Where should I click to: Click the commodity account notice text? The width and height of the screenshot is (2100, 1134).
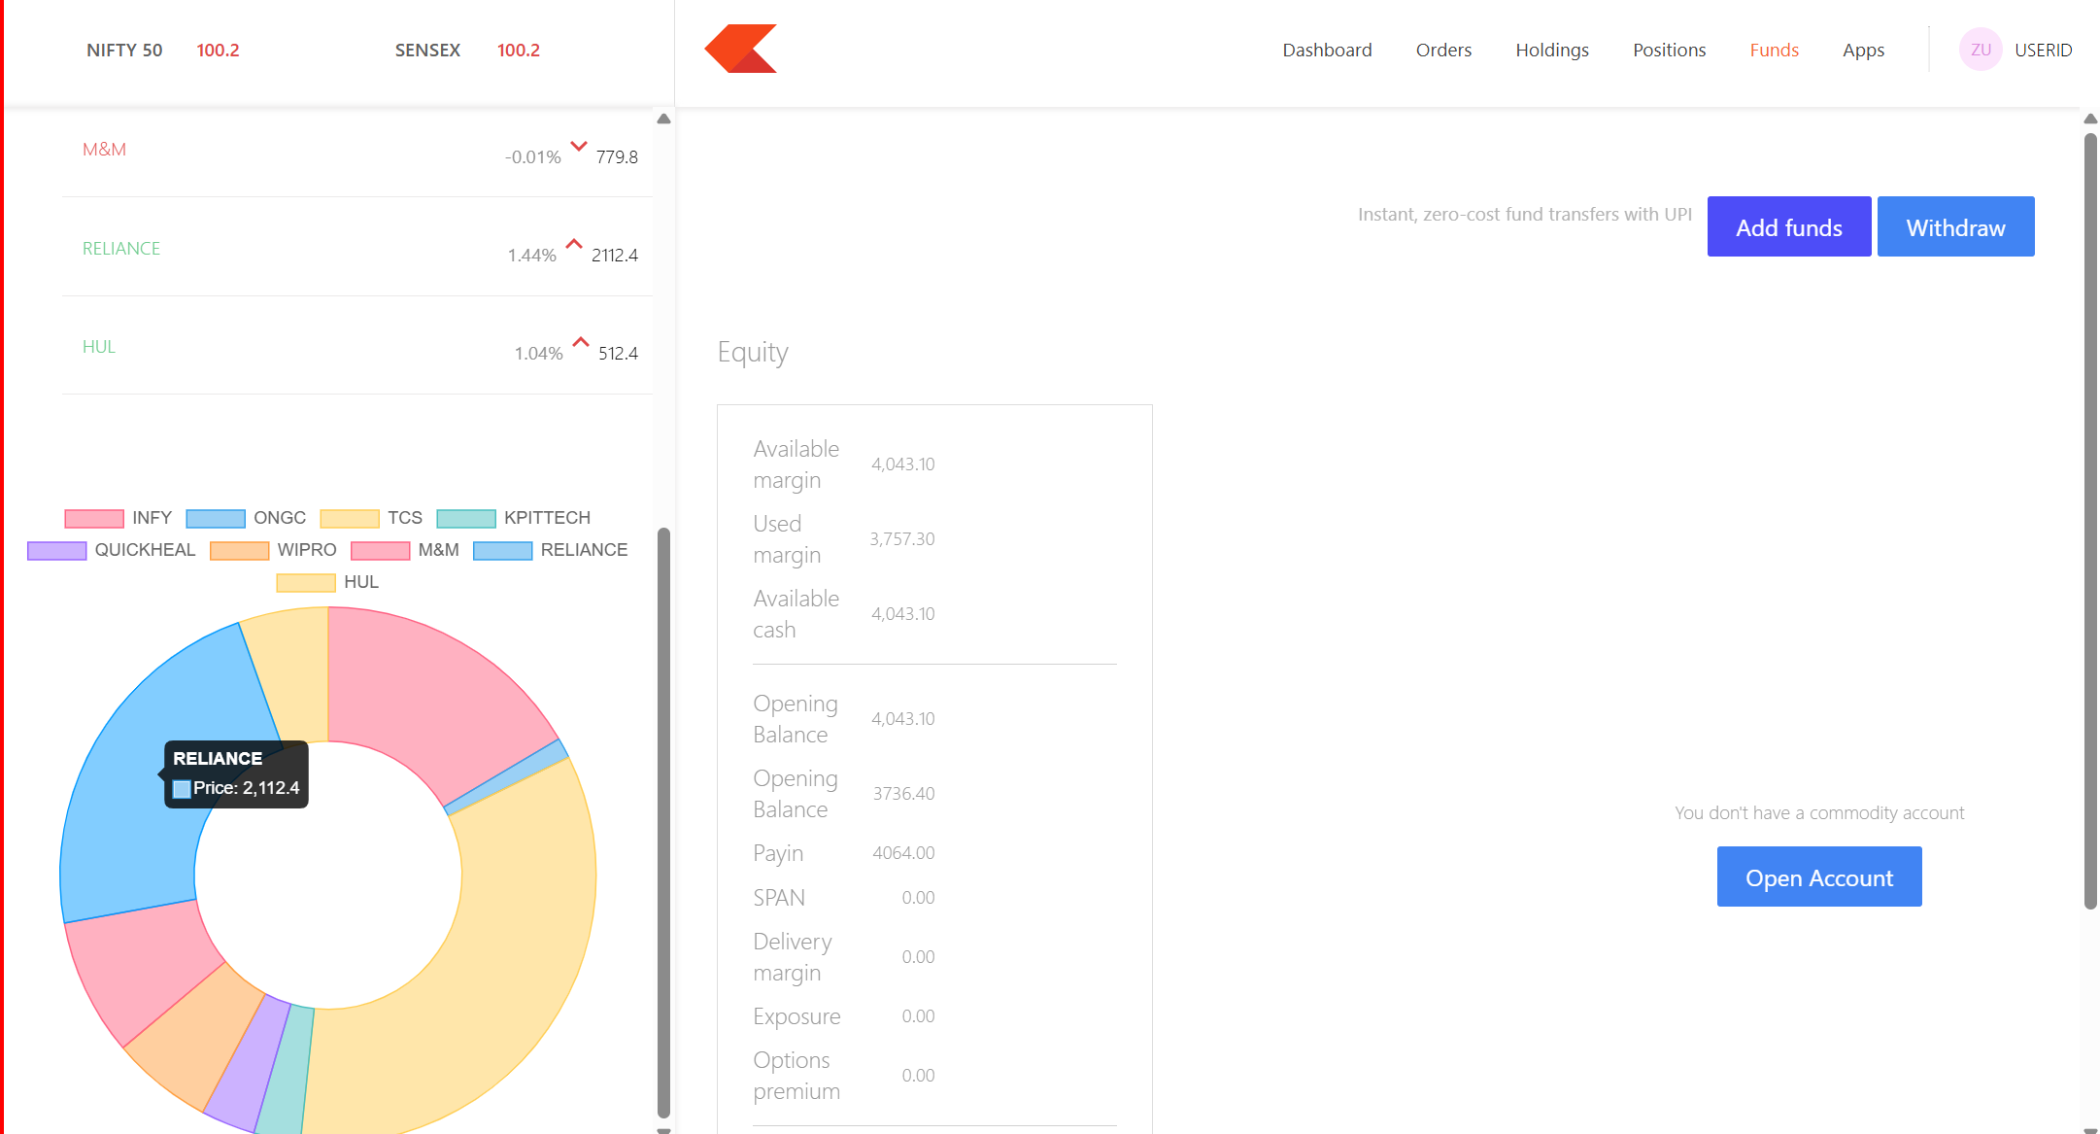click(1819, 813)
